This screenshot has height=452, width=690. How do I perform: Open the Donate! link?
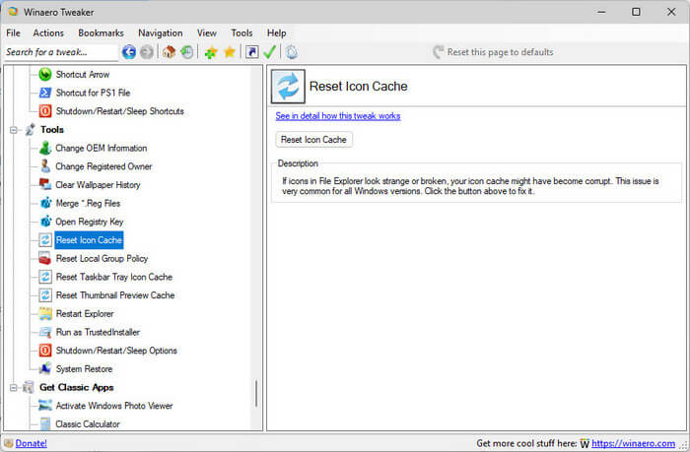pyautogui.click(x=32, y=443)
